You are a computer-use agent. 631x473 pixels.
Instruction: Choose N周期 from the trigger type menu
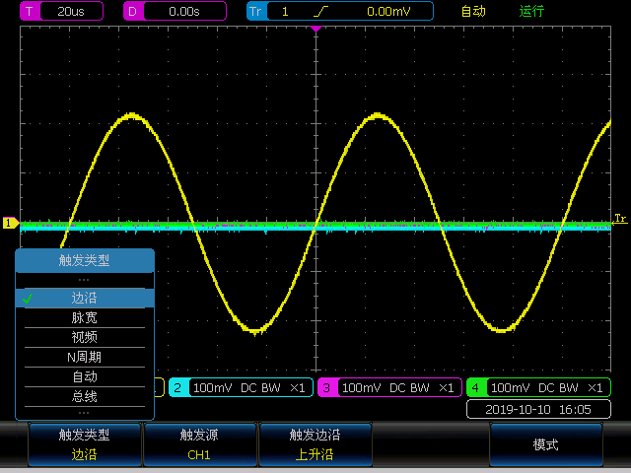(85, 357)
